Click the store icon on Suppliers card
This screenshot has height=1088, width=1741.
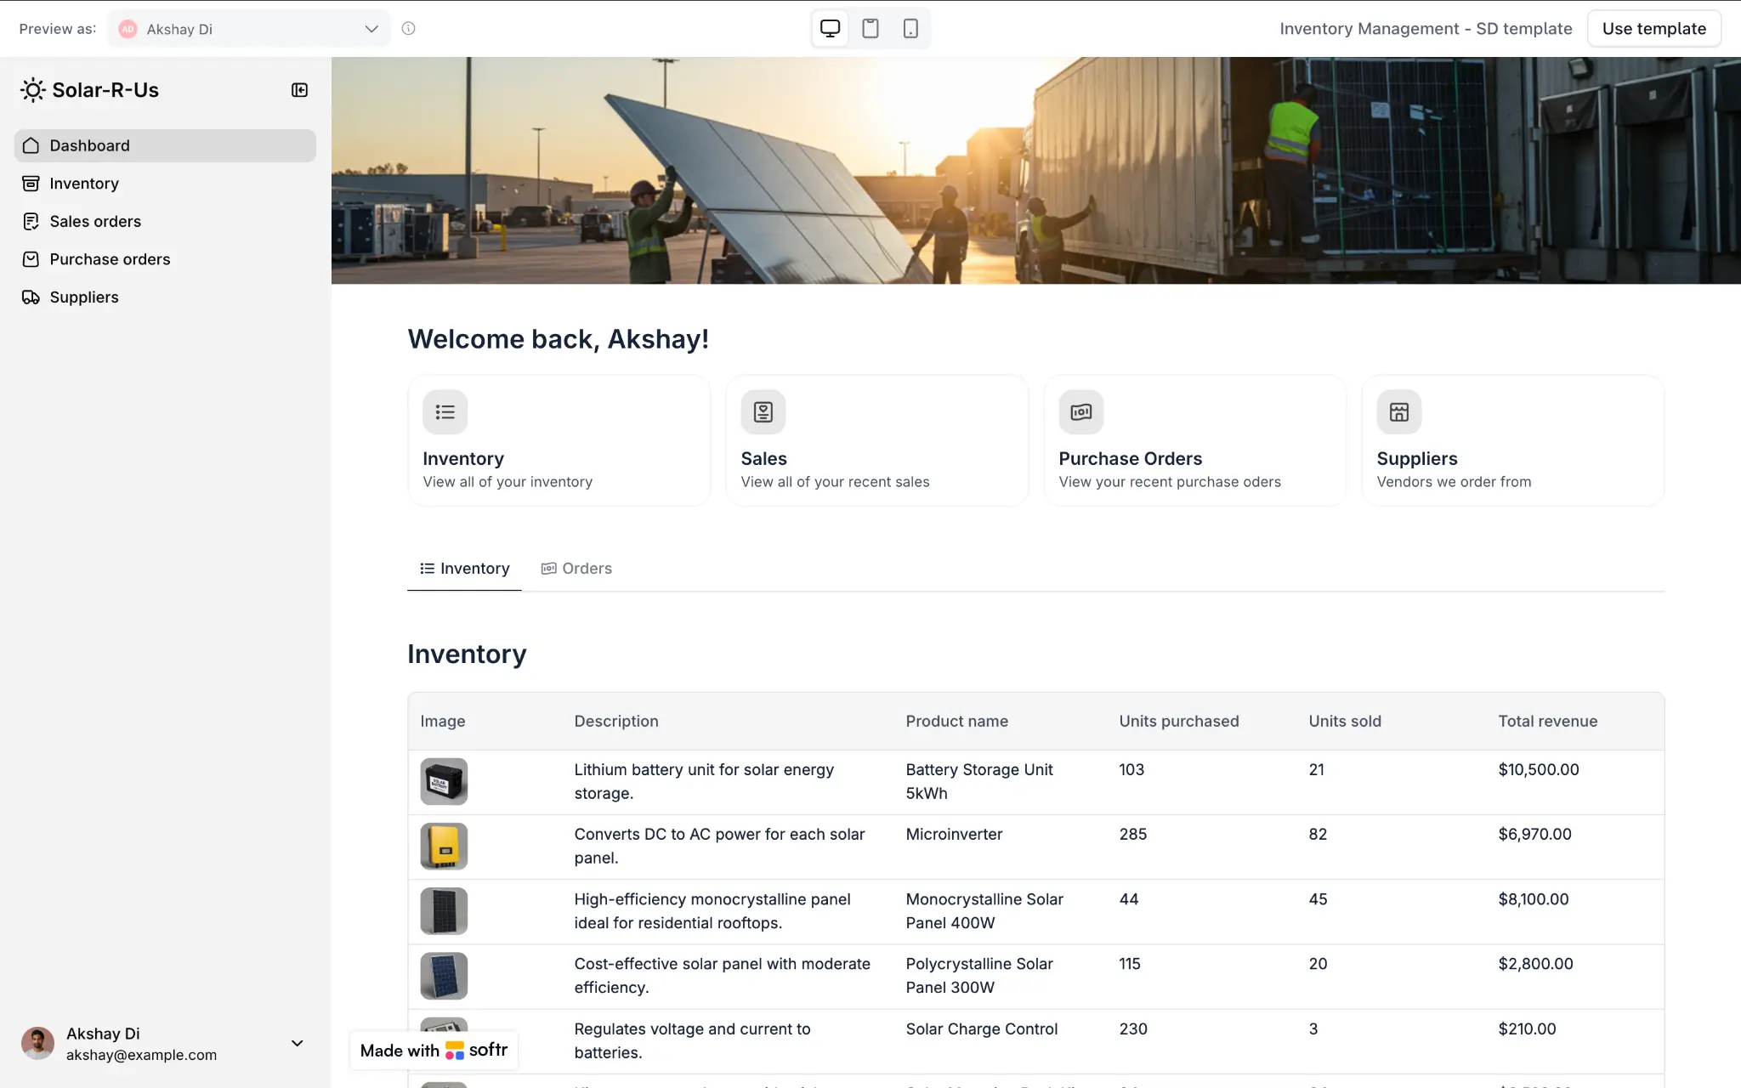[1399, 412]
